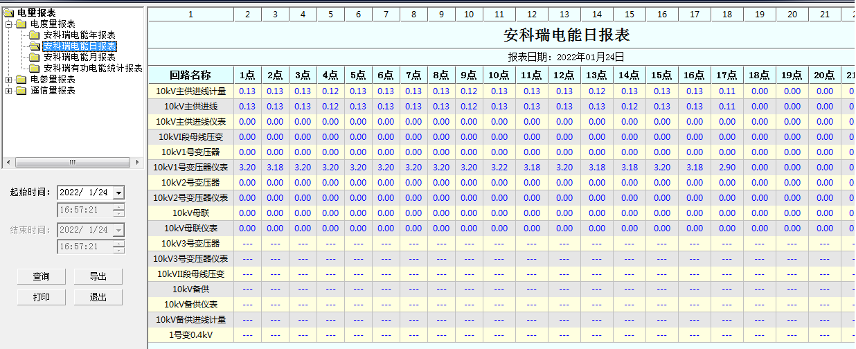Click the 1点 column header

tap(247, 75)
